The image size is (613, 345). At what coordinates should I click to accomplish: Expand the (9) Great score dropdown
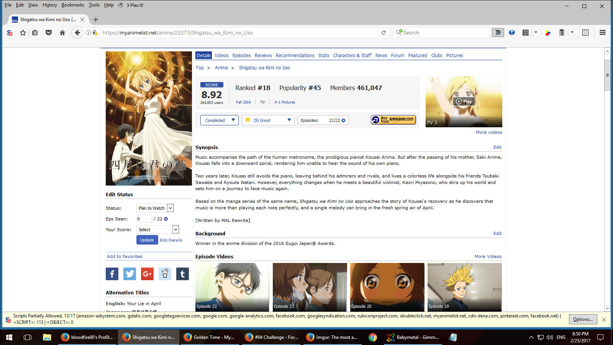click(268, 120)
